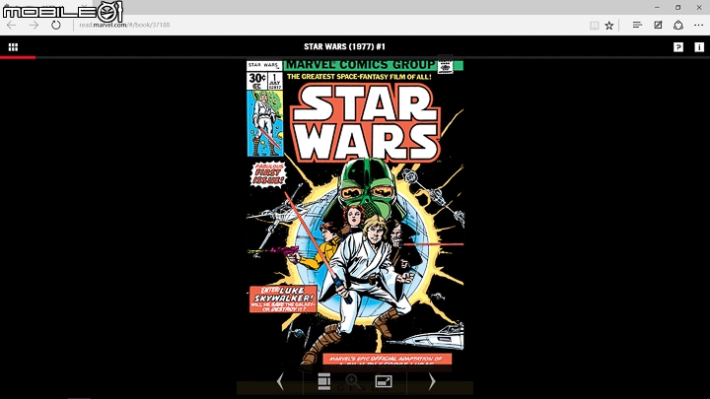Switch to panel-by-panel smart view
The image size is (710, 399).
pos(323,382)
